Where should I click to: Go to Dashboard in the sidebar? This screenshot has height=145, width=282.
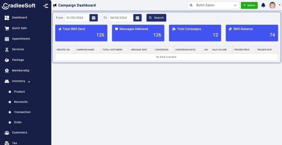click(19, 18)
